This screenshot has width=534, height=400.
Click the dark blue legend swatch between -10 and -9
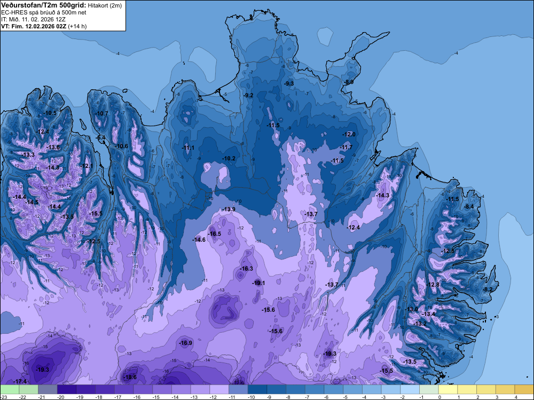[257, 389]
